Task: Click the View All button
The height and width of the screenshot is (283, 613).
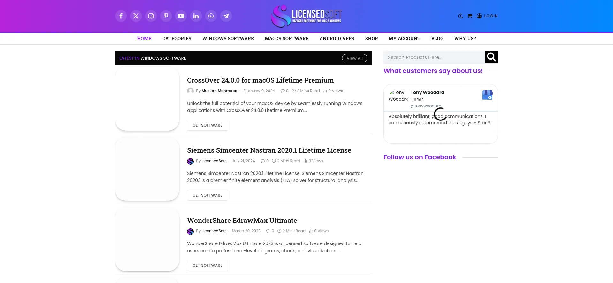Action: [354, 58]
